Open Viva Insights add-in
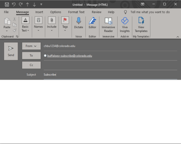 point(125,25)
